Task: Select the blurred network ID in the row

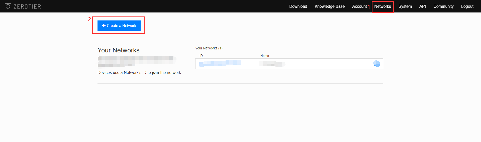Action: [220, 64]
